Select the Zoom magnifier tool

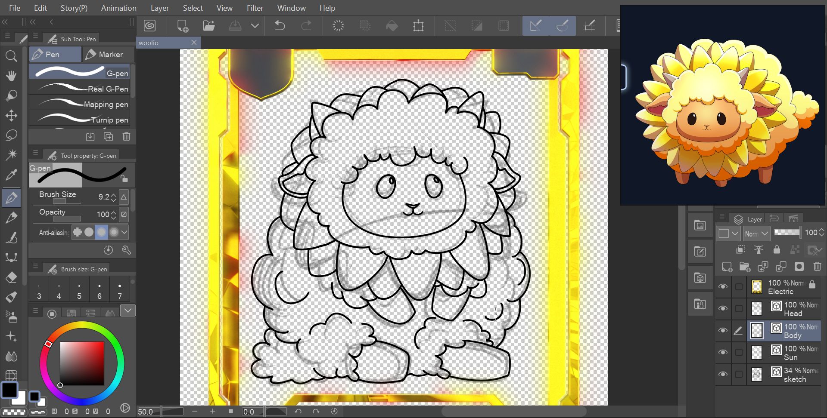tap(11, 56)
